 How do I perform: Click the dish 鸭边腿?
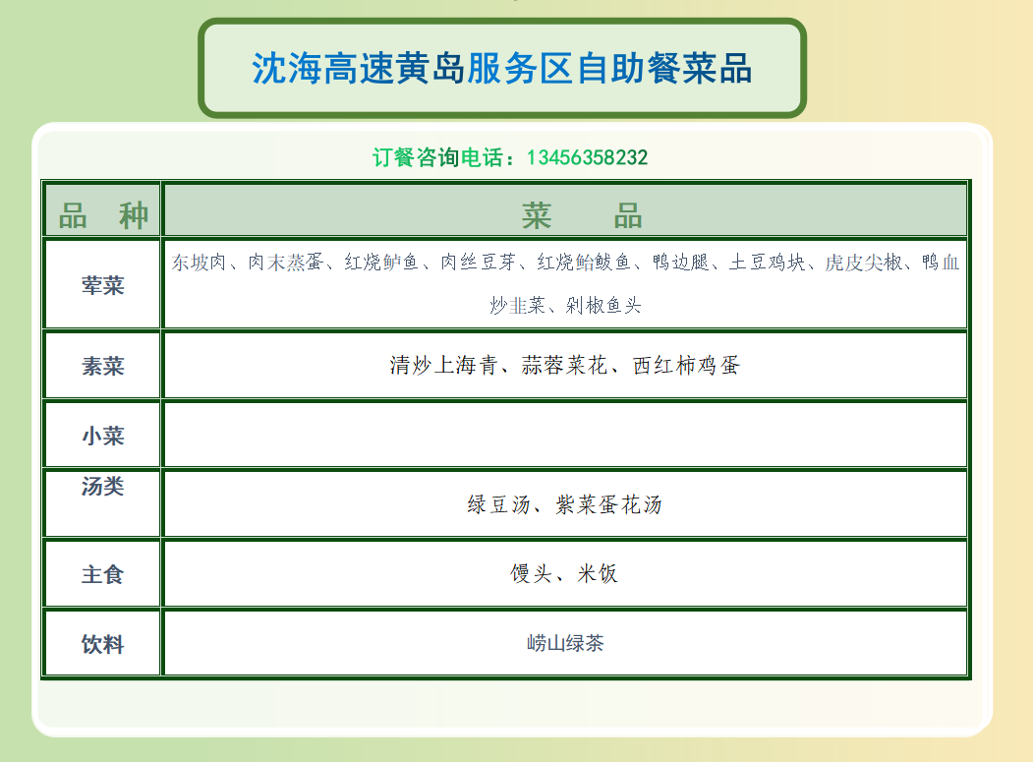point(680,263)
